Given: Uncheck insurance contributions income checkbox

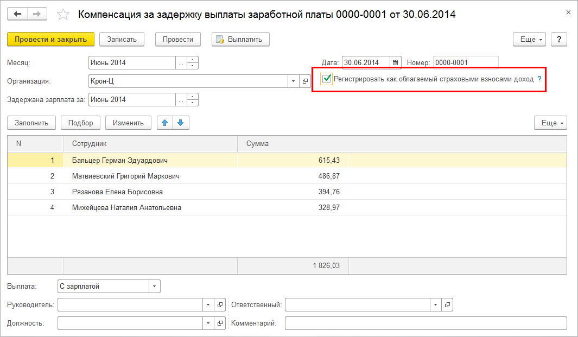Looking at the screenshot, I should click(326, 79).
